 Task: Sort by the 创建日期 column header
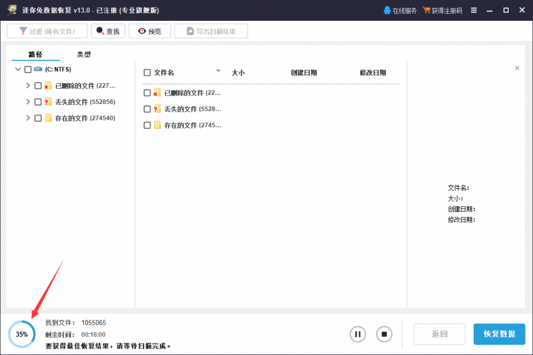(x=303, y=73)
